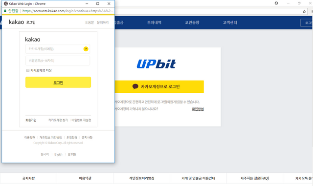Check the 카카오계정 저장 checkbox

28,70
